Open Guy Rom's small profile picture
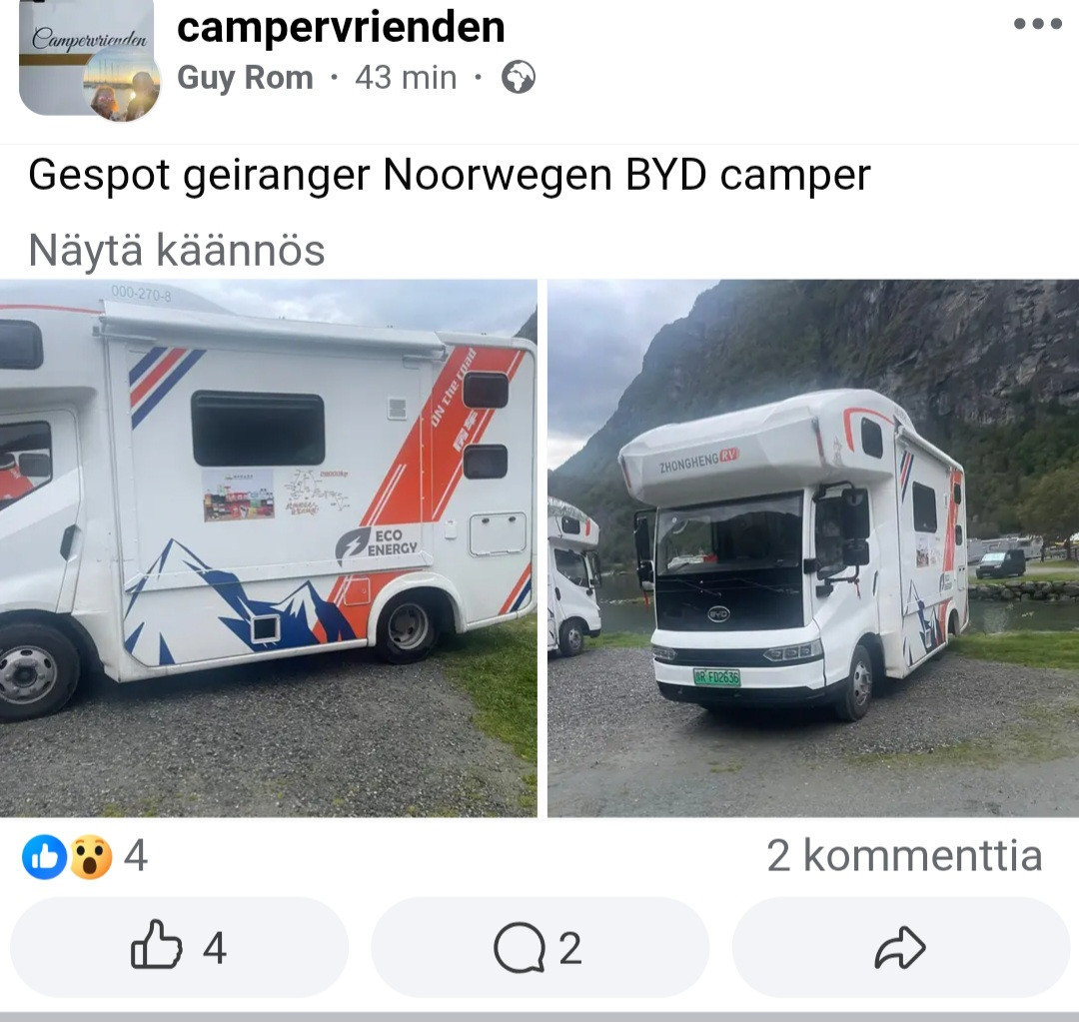The height and width of the screenshot is (1022, 1079). click(x=123, y=88)
